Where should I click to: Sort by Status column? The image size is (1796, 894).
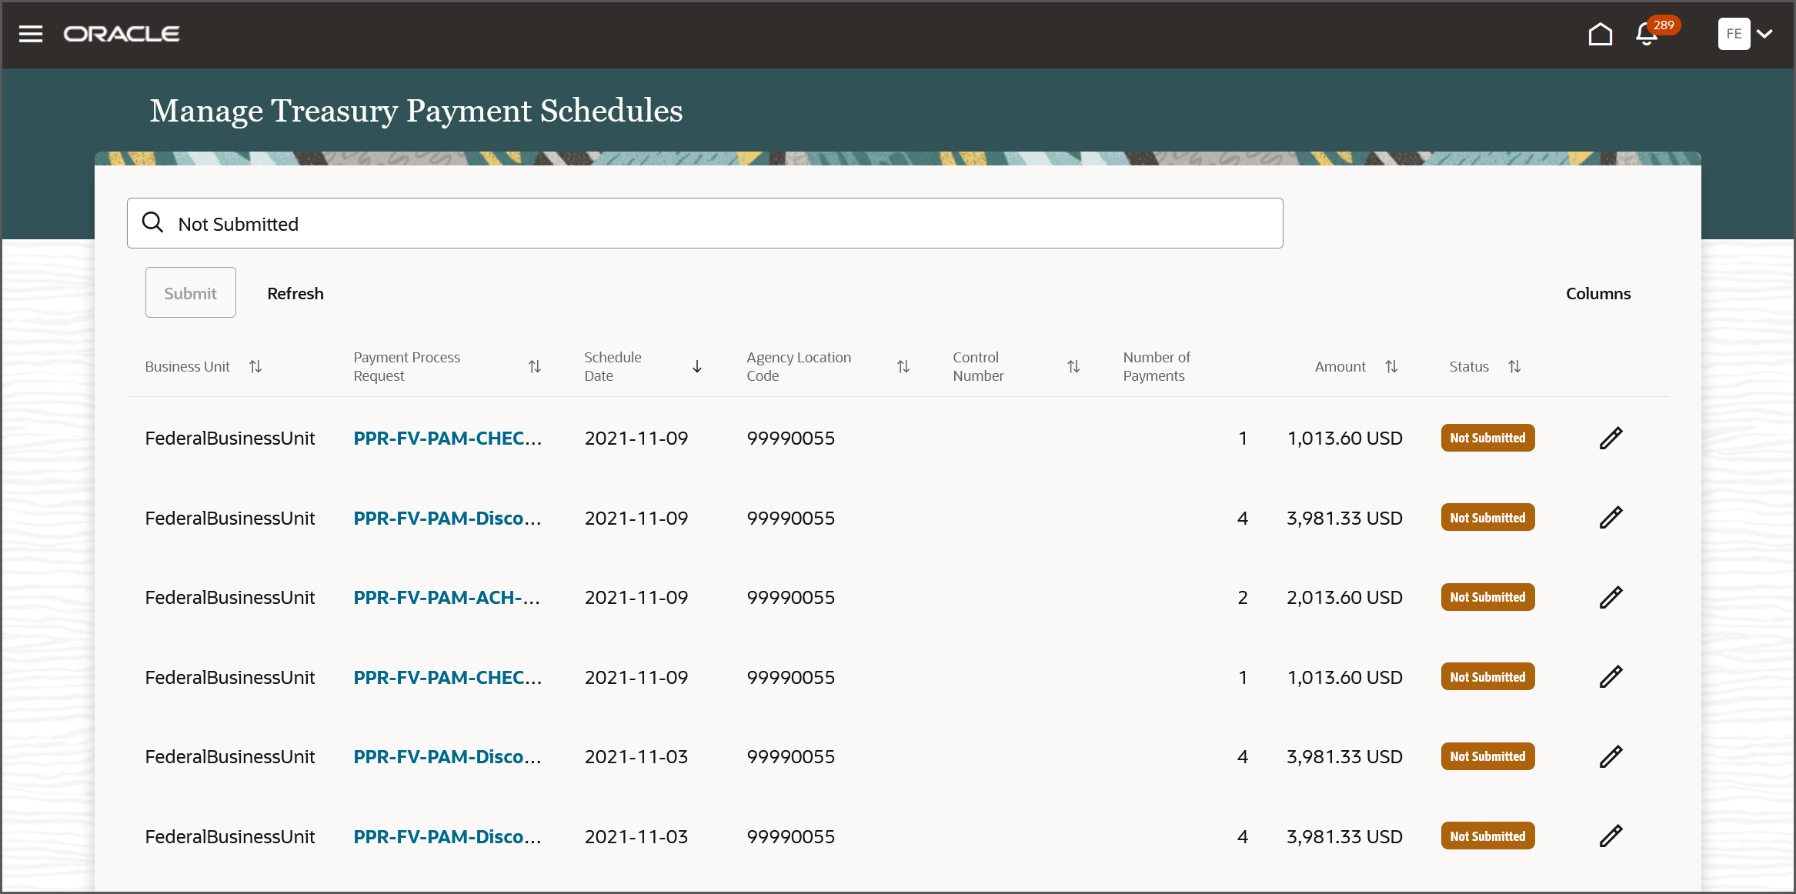(1514, 367)
